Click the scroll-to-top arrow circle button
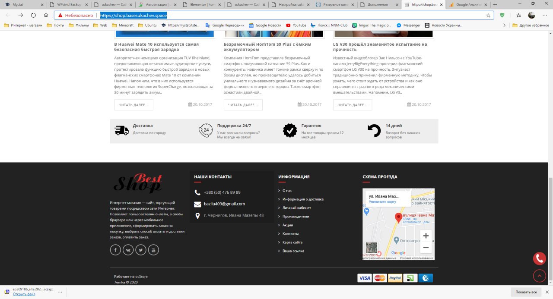 coord(540,276)
